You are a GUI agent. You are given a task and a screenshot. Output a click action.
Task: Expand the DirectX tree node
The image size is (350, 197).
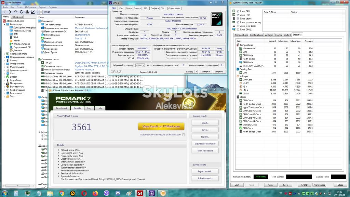click(4, 77)
